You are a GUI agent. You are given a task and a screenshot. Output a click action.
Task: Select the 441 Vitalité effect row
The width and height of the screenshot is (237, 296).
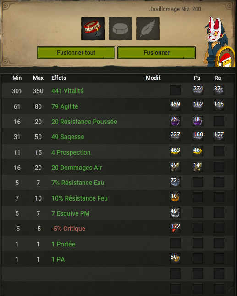point(117,90)
